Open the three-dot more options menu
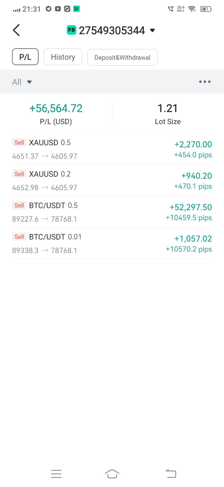The image size is (224, 487). (205, 82)
